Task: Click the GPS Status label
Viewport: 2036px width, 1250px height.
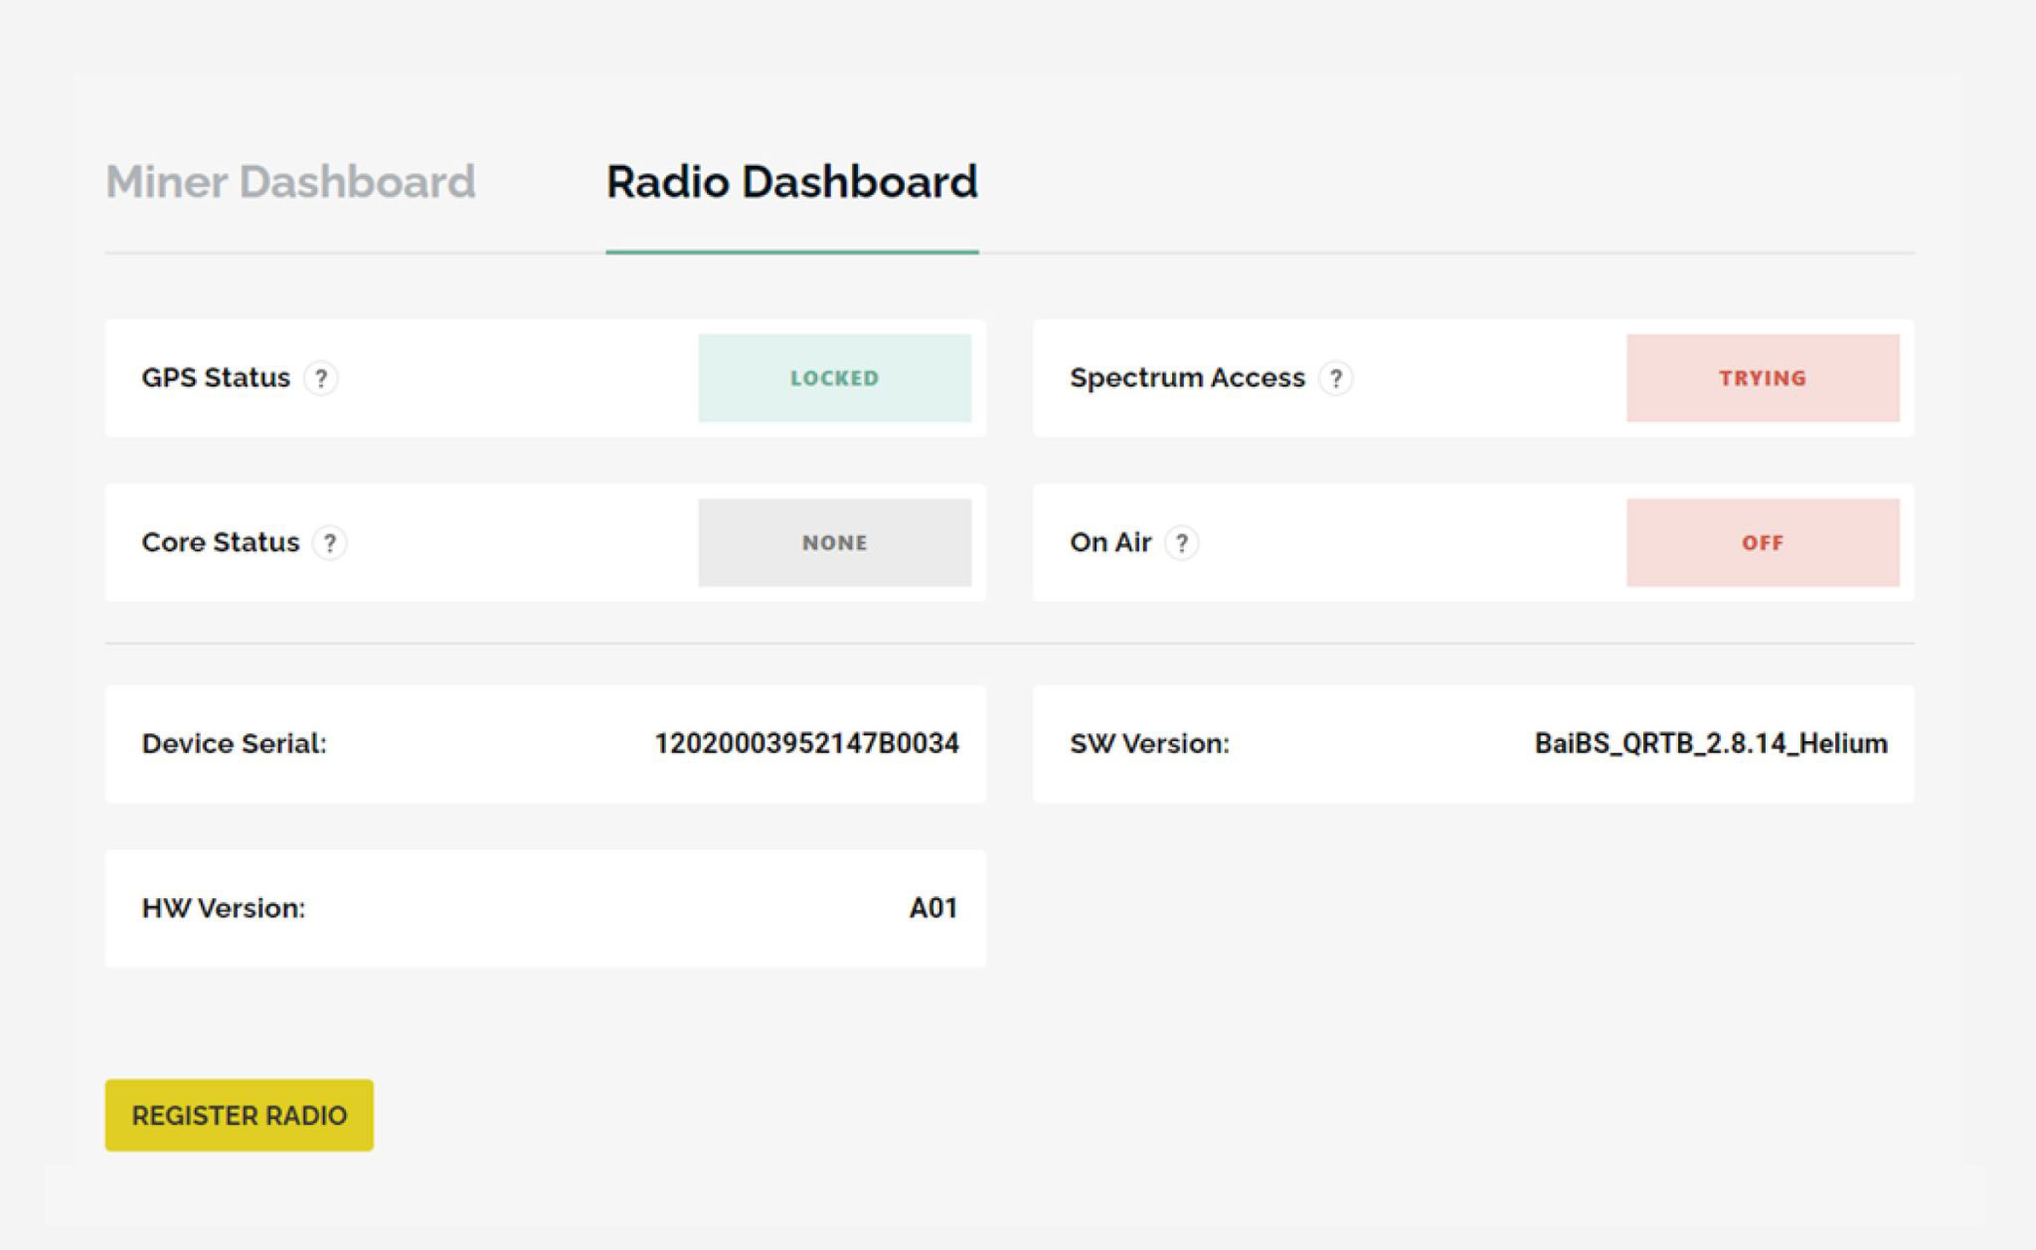Action: pos(216,378)
